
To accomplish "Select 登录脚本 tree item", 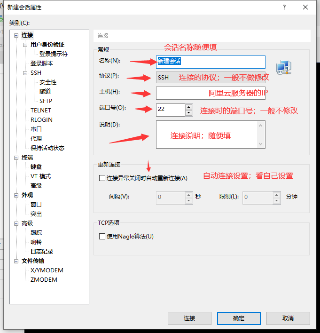I will pos(42,63).
